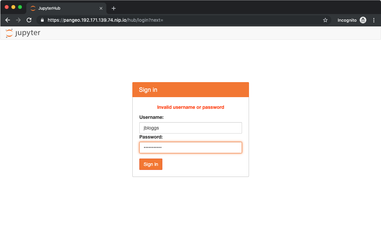
Task: Reload the page using the refresh icon
Action: click(x=29, y=20)
